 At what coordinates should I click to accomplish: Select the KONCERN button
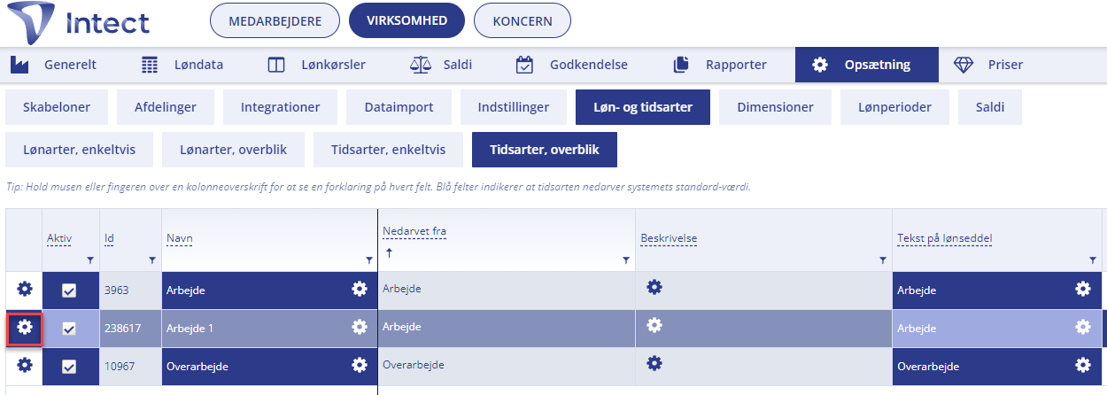point(523,20)
